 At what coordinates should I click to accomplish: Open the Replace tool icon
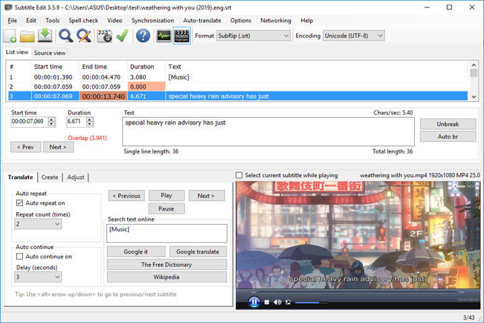[x=83, y=36]
